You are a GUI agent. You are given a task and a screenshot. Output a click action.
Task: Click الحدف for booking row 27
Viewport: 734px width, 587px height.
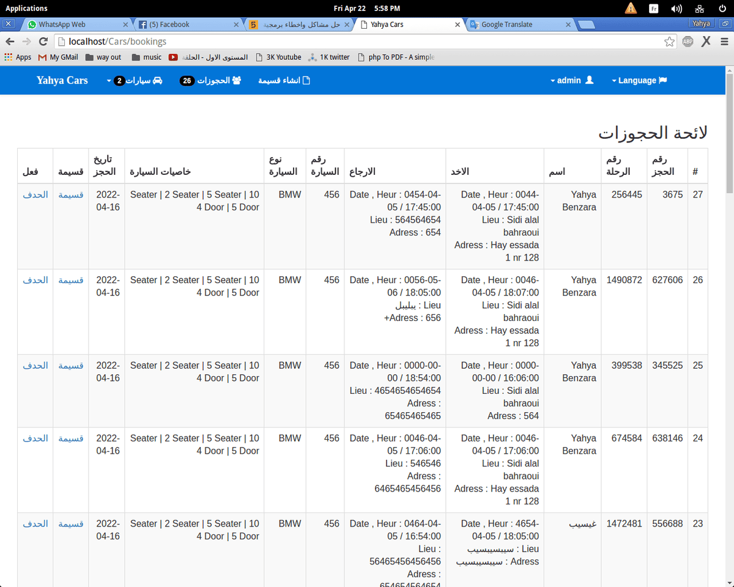35,194
